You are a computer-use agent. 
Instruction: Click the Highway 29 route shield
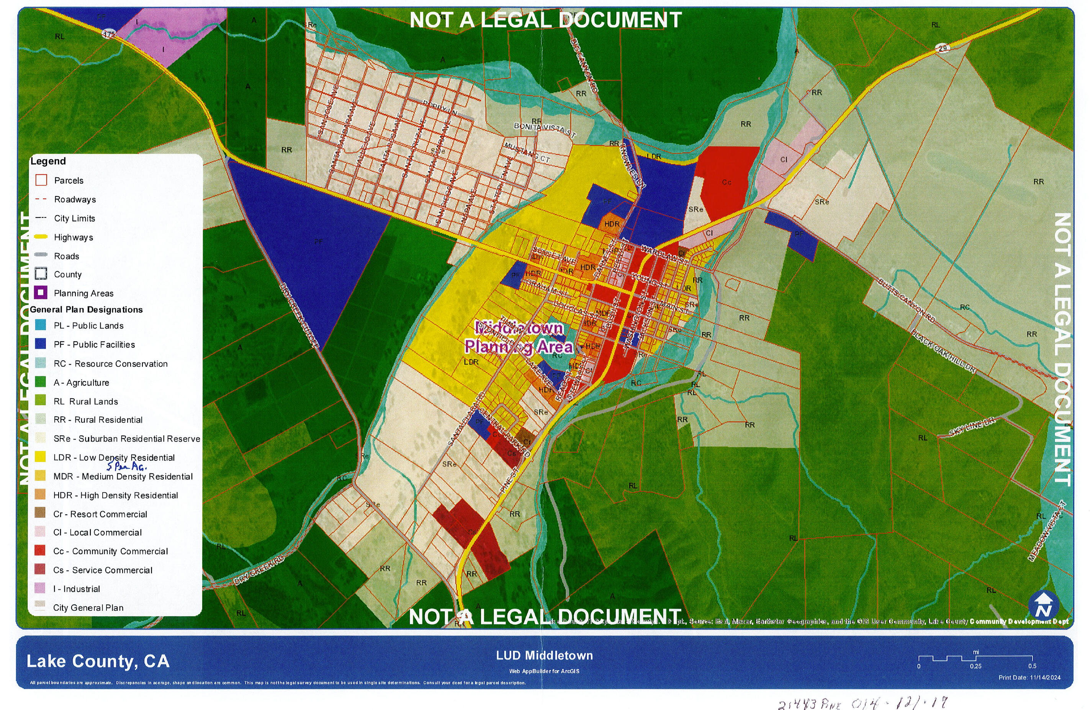(x=943, y=48)
